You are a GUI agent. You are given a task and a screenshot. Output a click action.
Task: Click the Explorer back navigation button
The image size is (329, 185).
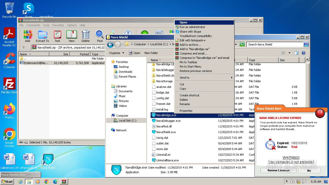(111, 44)
